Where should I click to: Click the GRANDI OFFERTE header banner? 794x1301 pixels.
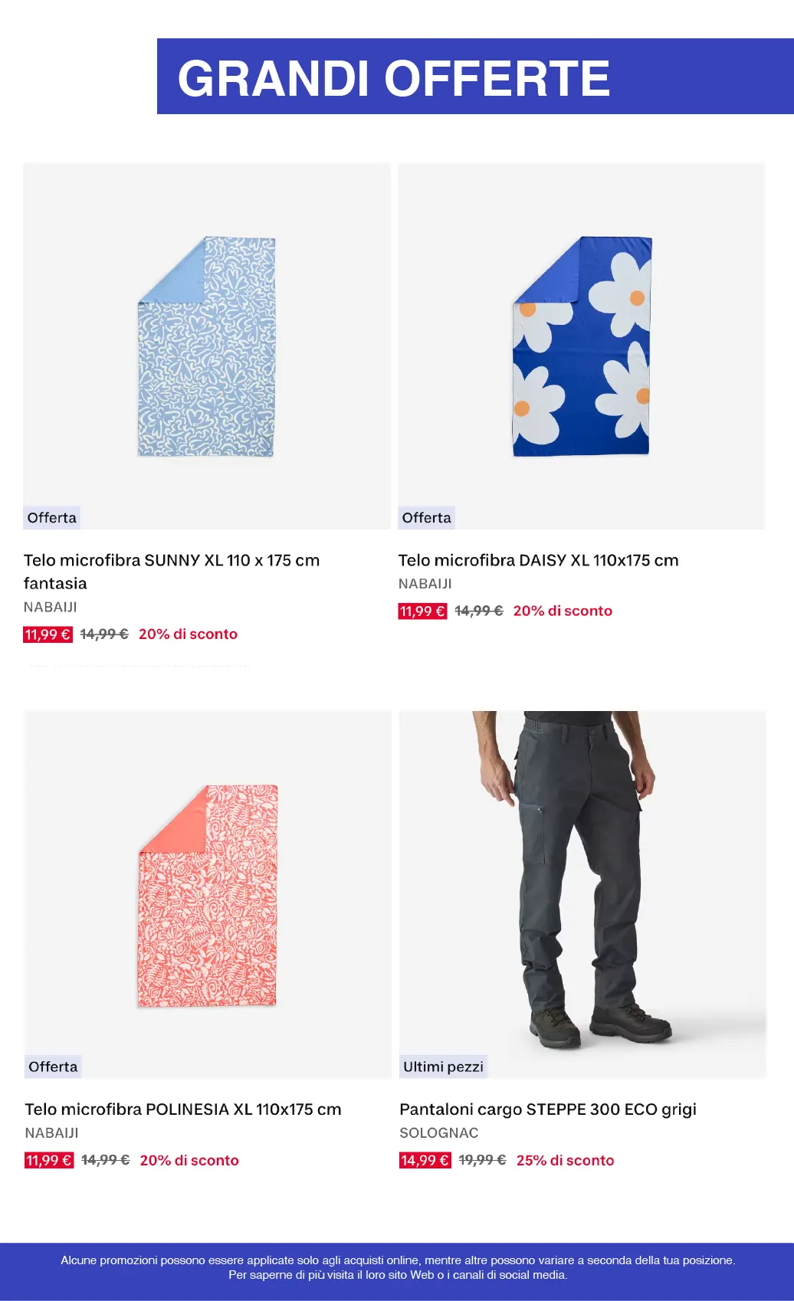pos(475,77)
